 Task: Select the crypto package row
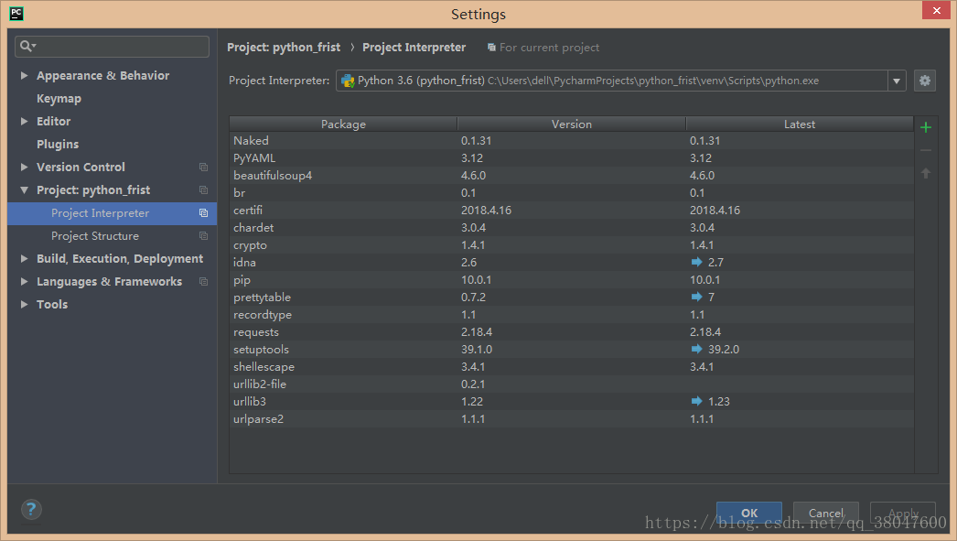571,244
